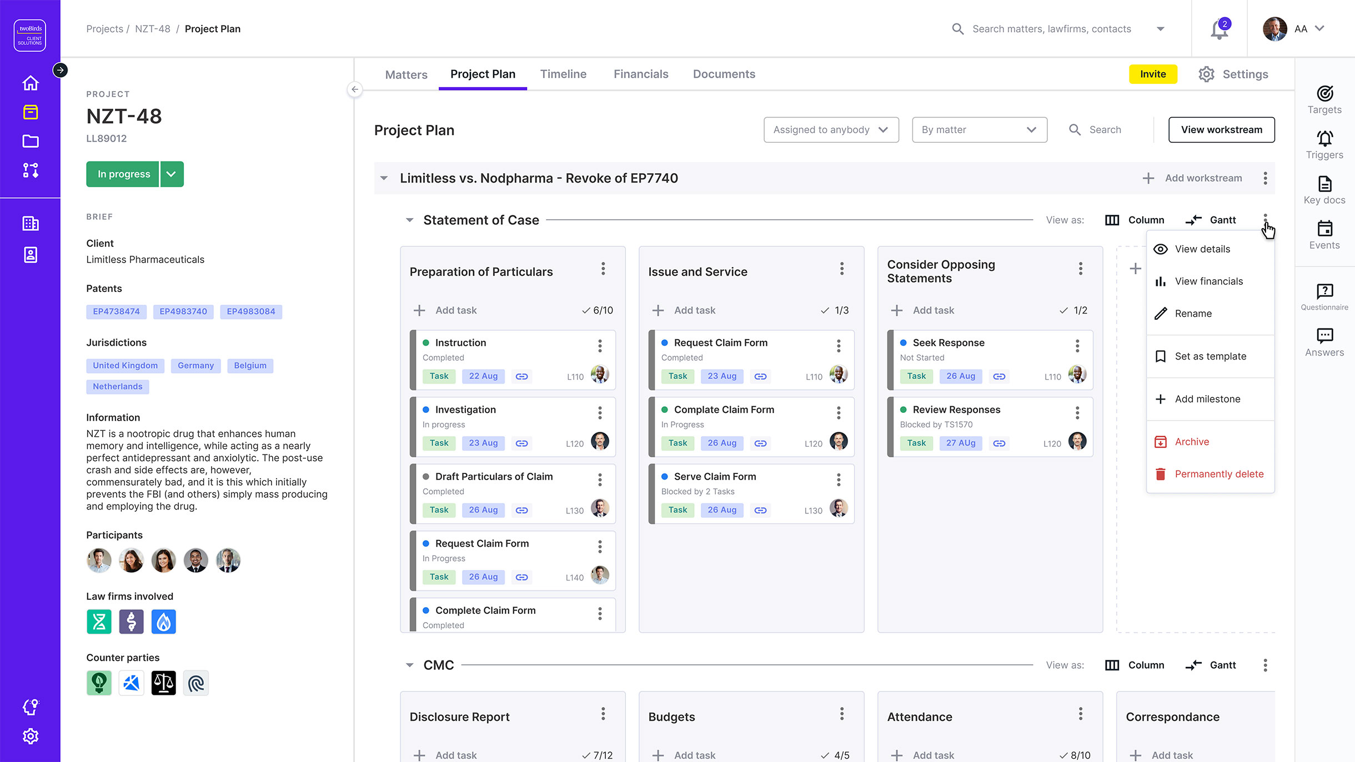Open the By matter dropdown

click(x=980, y=130)
